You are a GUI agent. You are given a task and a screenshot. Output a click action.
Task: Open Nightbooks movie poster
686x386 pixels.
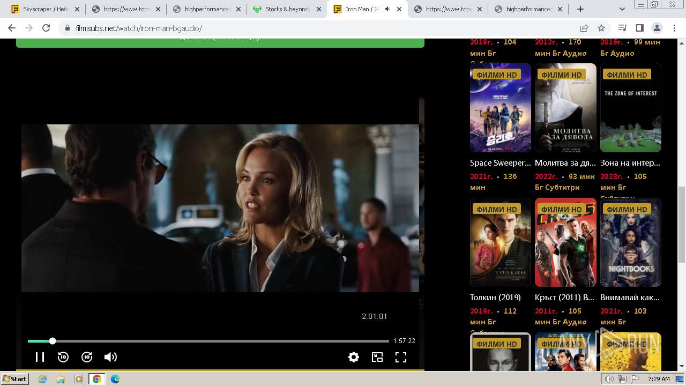631,242
